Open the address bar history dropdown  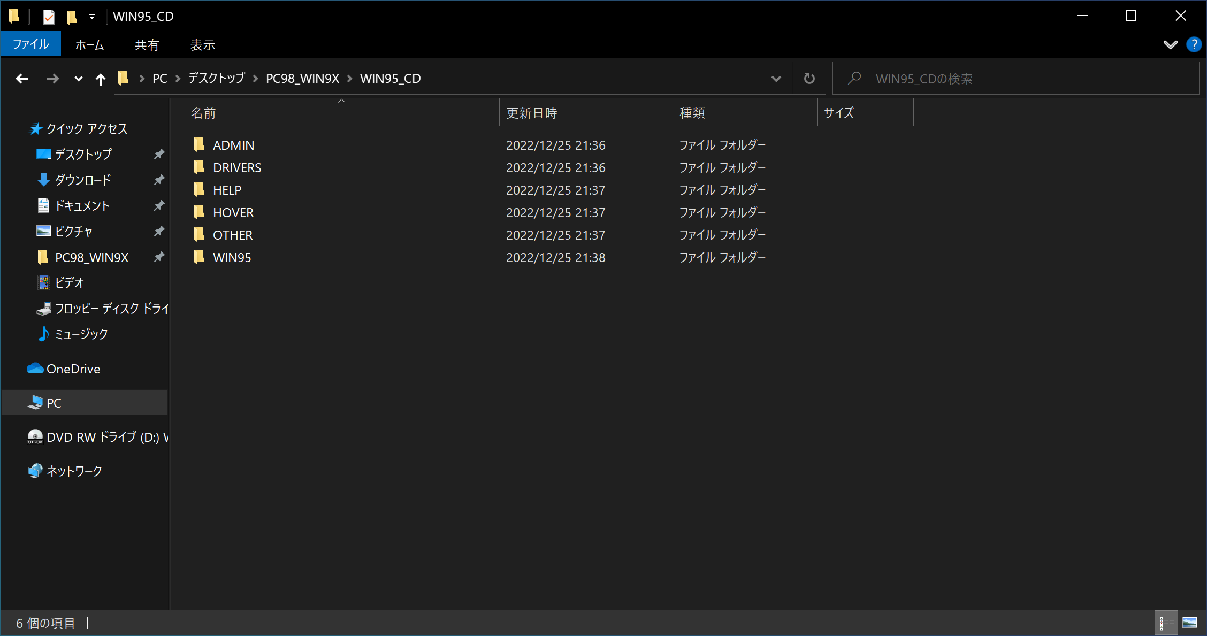pyautogui.click(x=776, y=79)
